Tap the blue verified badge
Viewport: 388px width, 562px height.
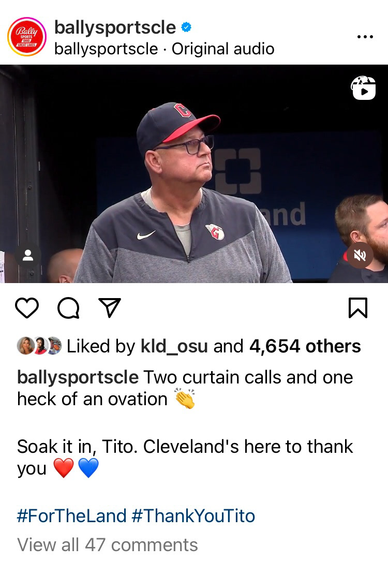pyautogui.click(x=186, y=27)
